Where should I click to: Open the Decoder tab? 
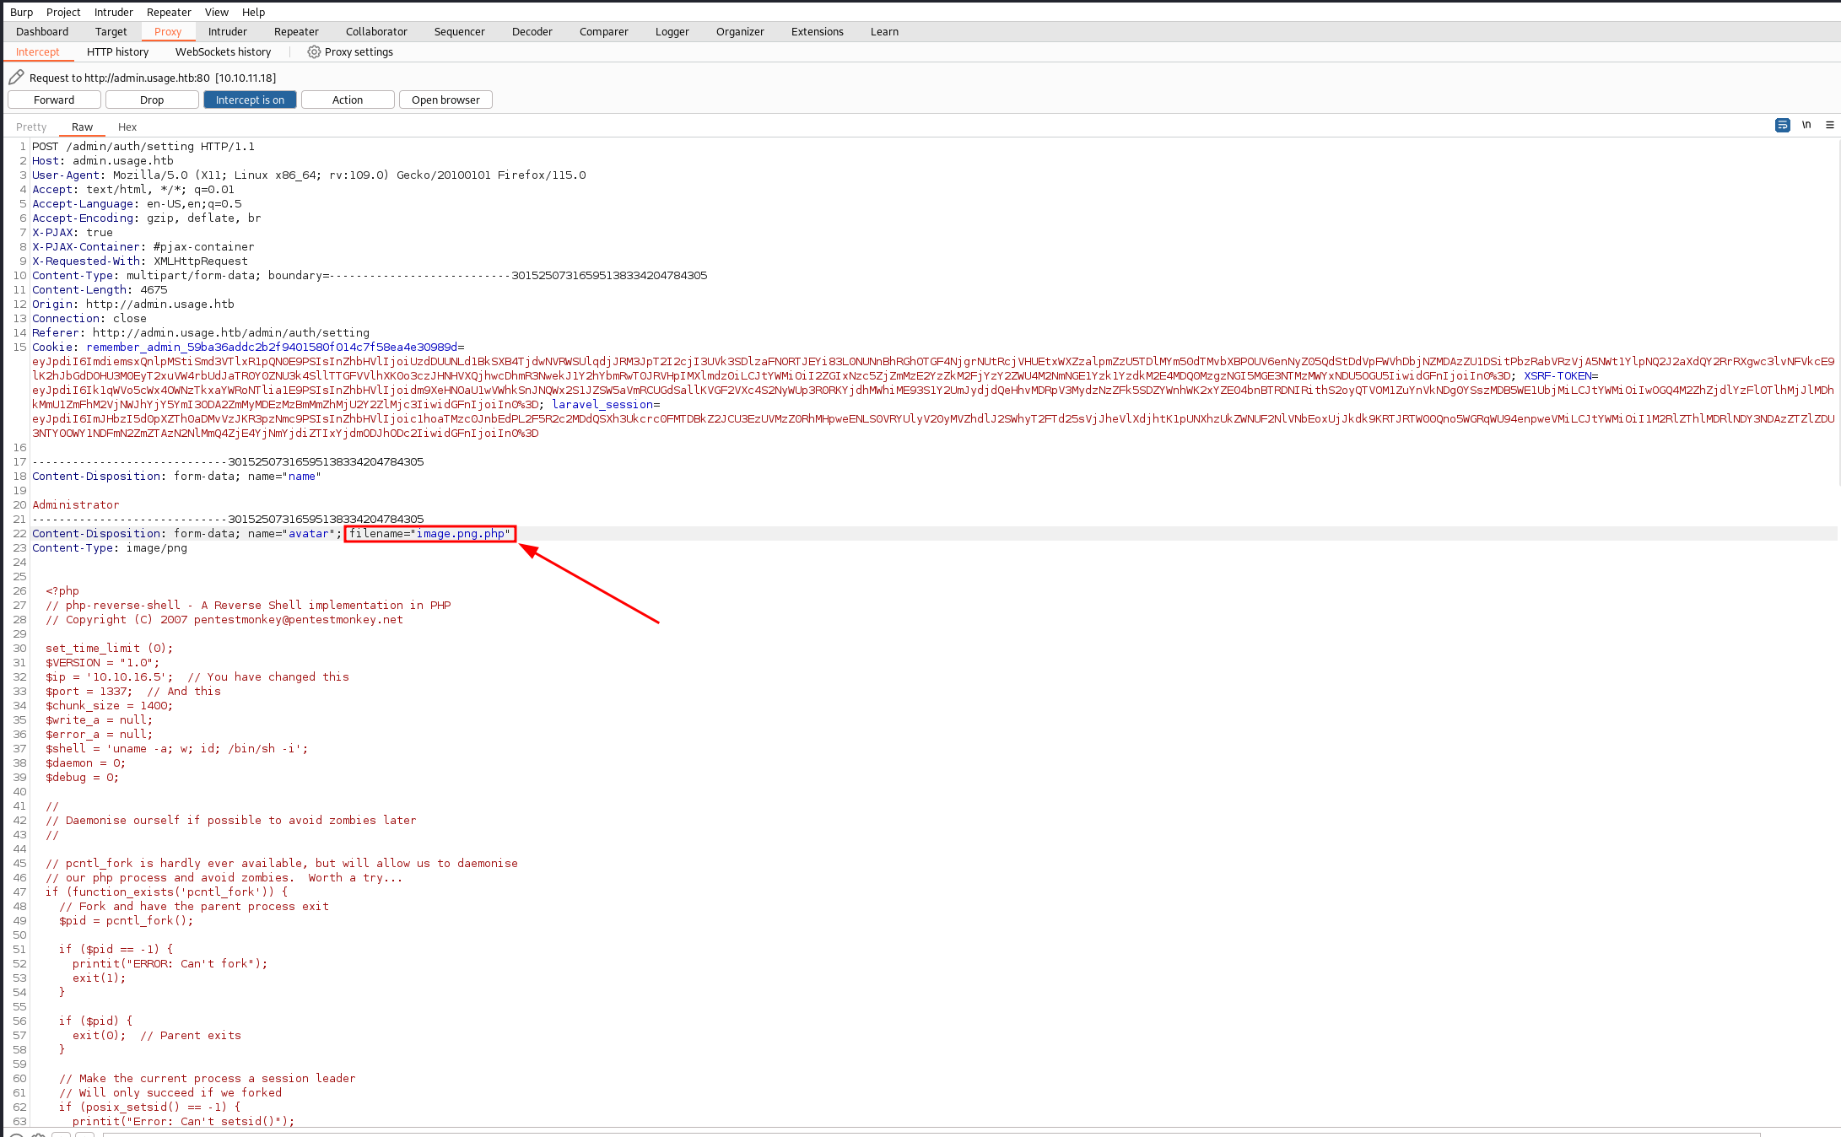pyautogui.click(x=532, y=31)
